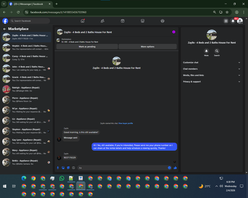Open the Groups tab icon
This screenshot has width=248, height=198.
point(163,21)
